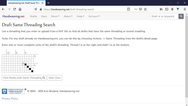The width and height of the screenshot is (188, 106).
Task: Reload the current page
Action: pos(14,9)
